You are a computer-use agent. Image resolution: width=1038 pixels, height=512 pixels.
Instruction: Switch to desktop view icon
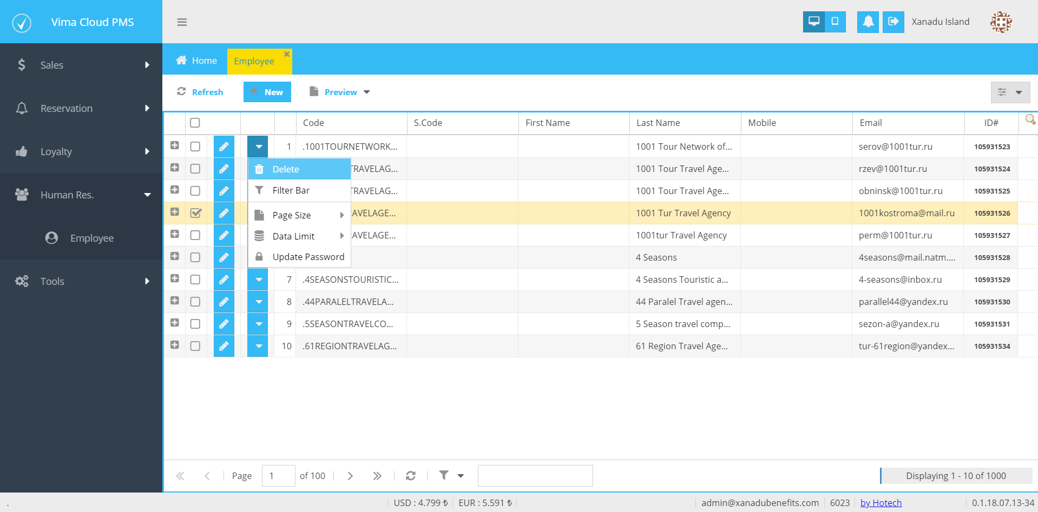point(813,22)
